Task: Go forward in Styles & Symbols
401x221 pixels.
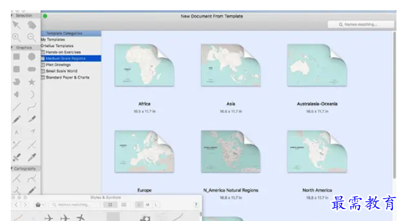Action: click(25, 204)
